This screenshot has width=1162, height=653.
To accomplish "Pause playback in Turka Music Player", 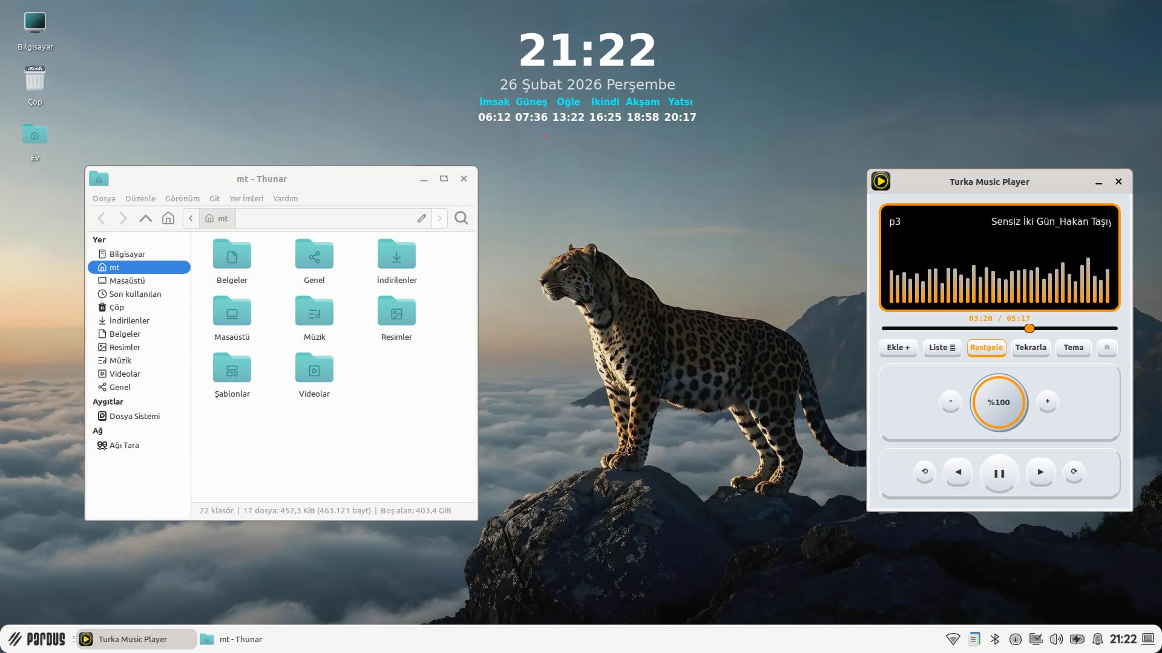I will [999, 473].
